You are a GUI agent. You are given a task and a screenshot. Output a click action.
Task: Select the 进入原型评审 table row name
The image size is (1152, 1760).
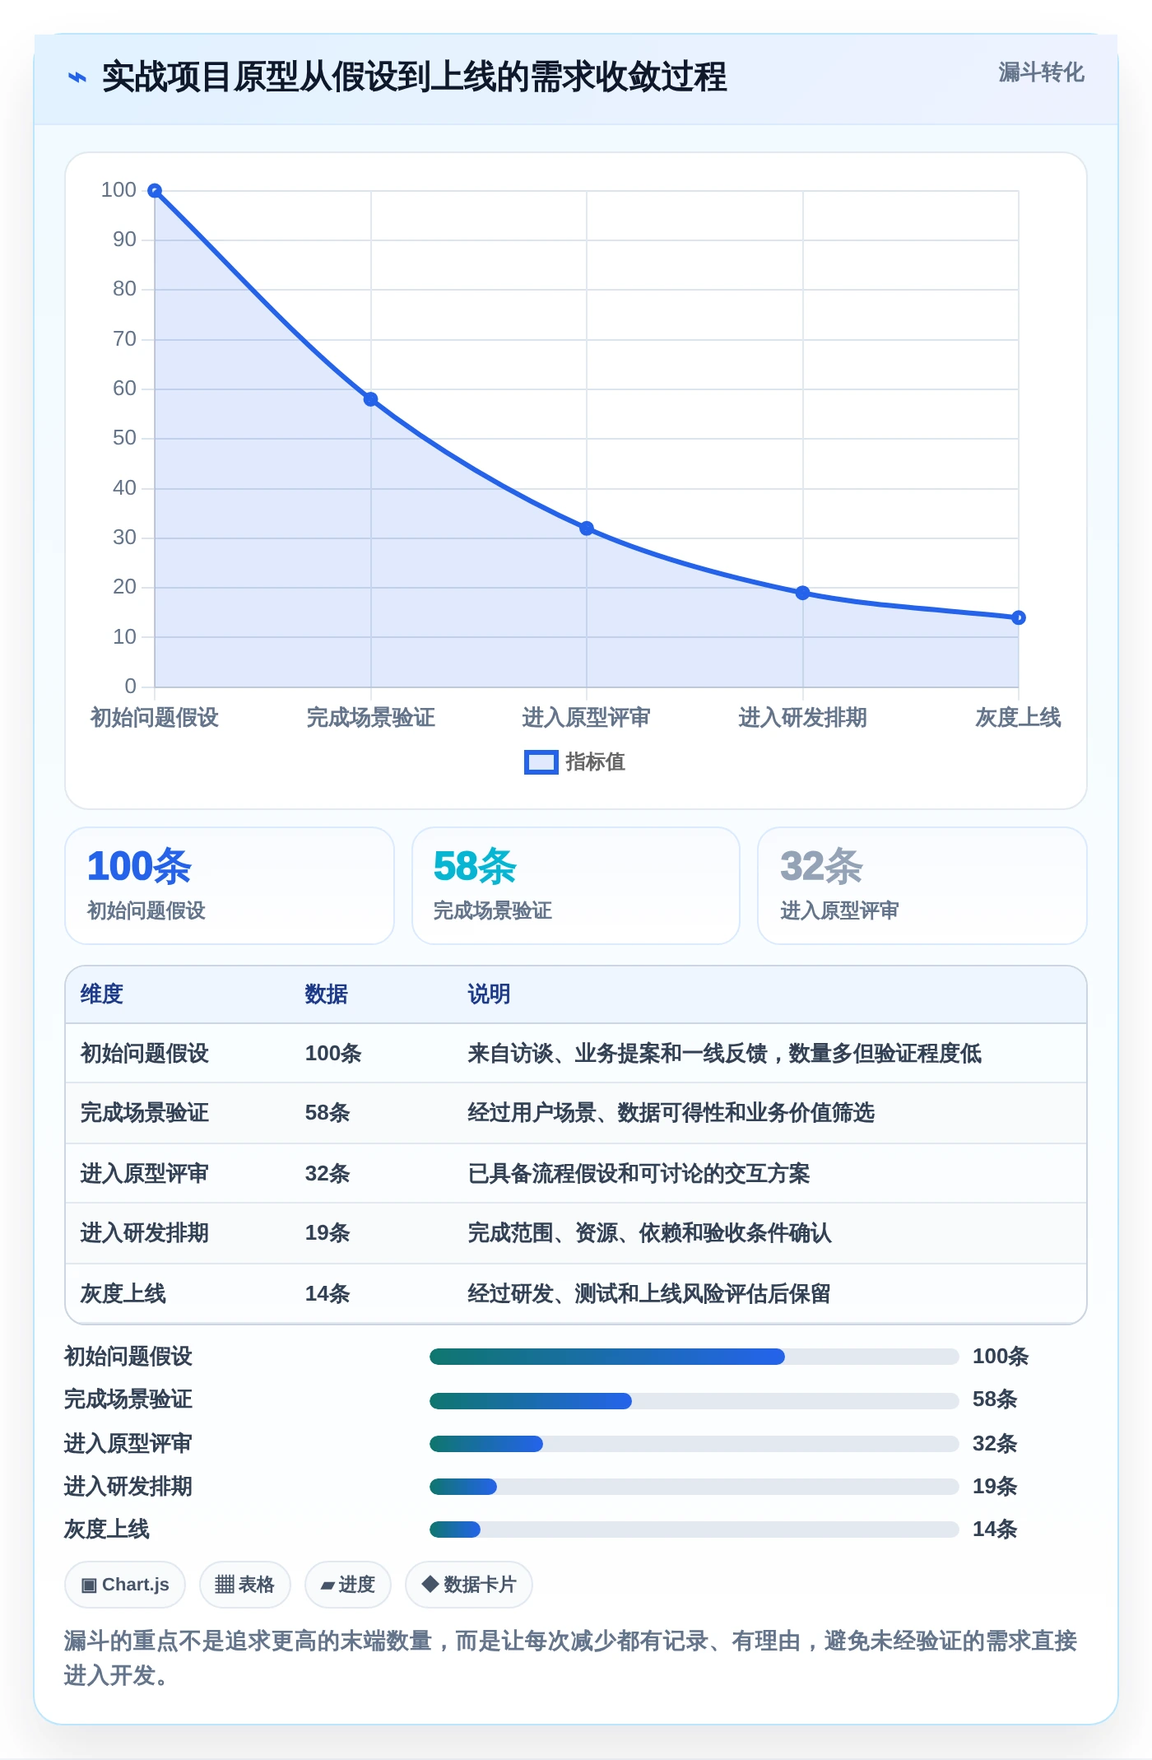click(x=145, y=1174)
